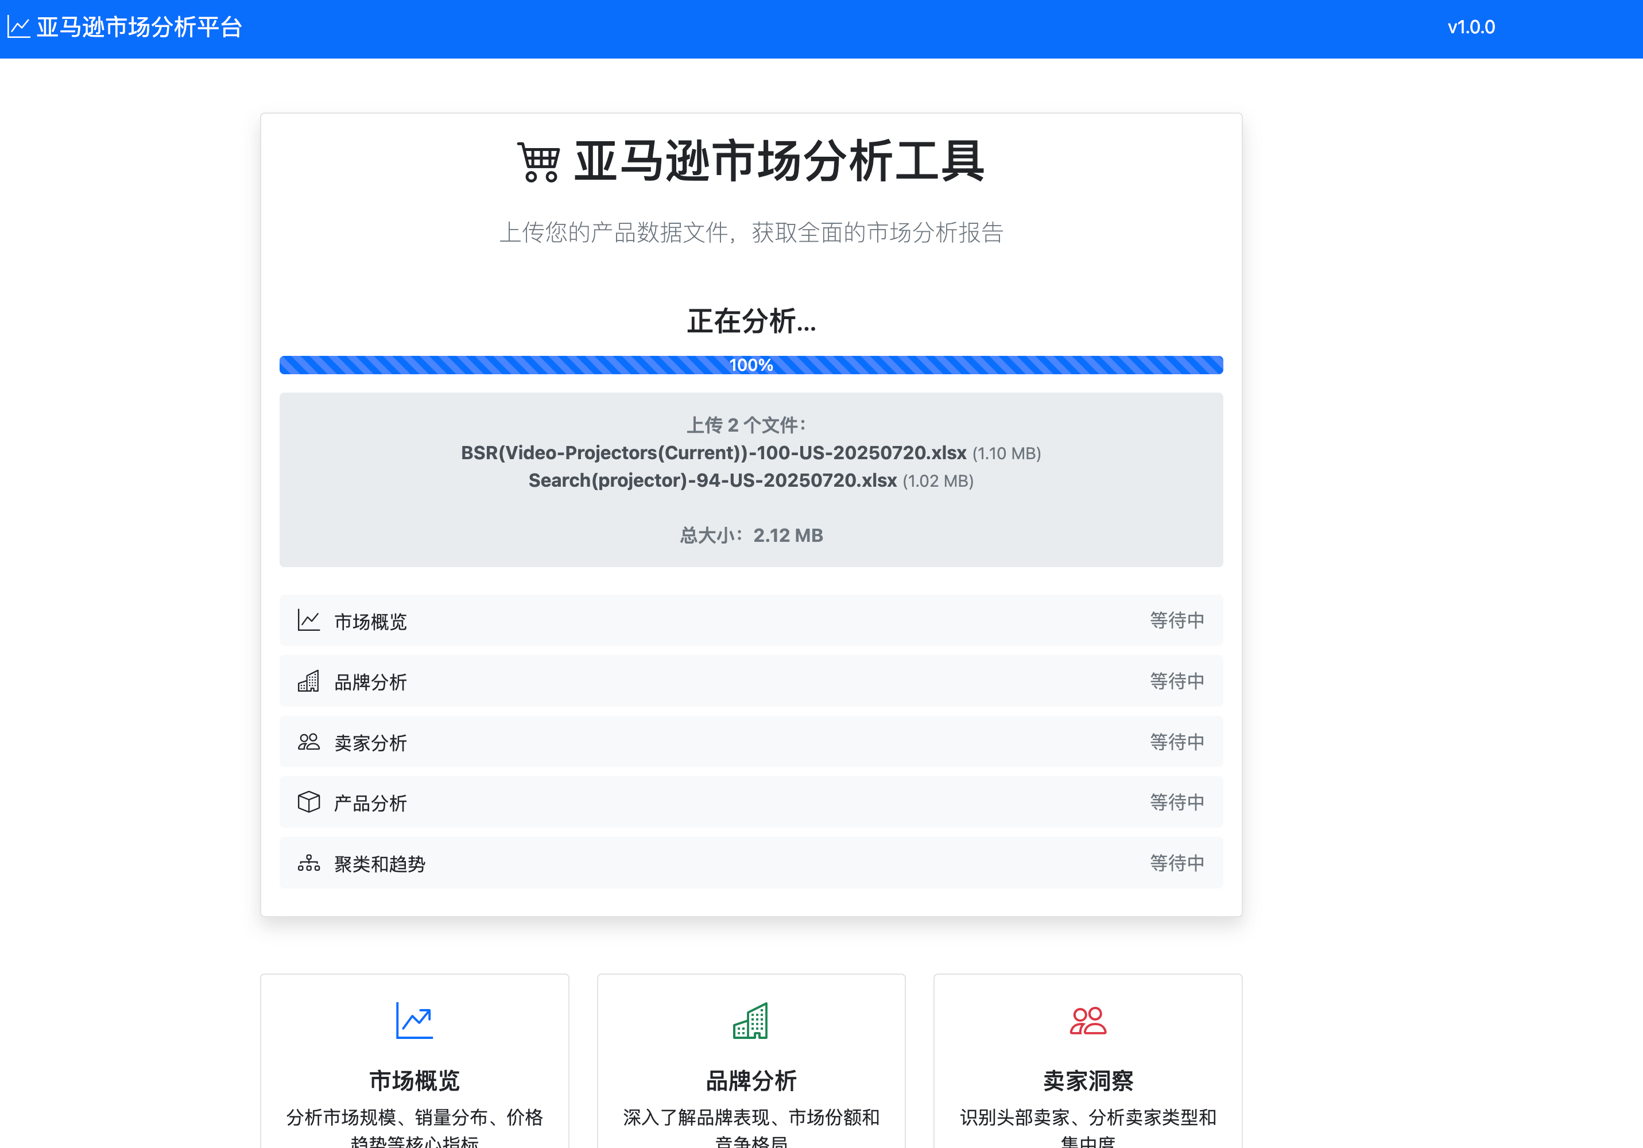Click the 分析市场规模 description on 市场概览 card
1643x1148 pixels.
click(414, 1128)
